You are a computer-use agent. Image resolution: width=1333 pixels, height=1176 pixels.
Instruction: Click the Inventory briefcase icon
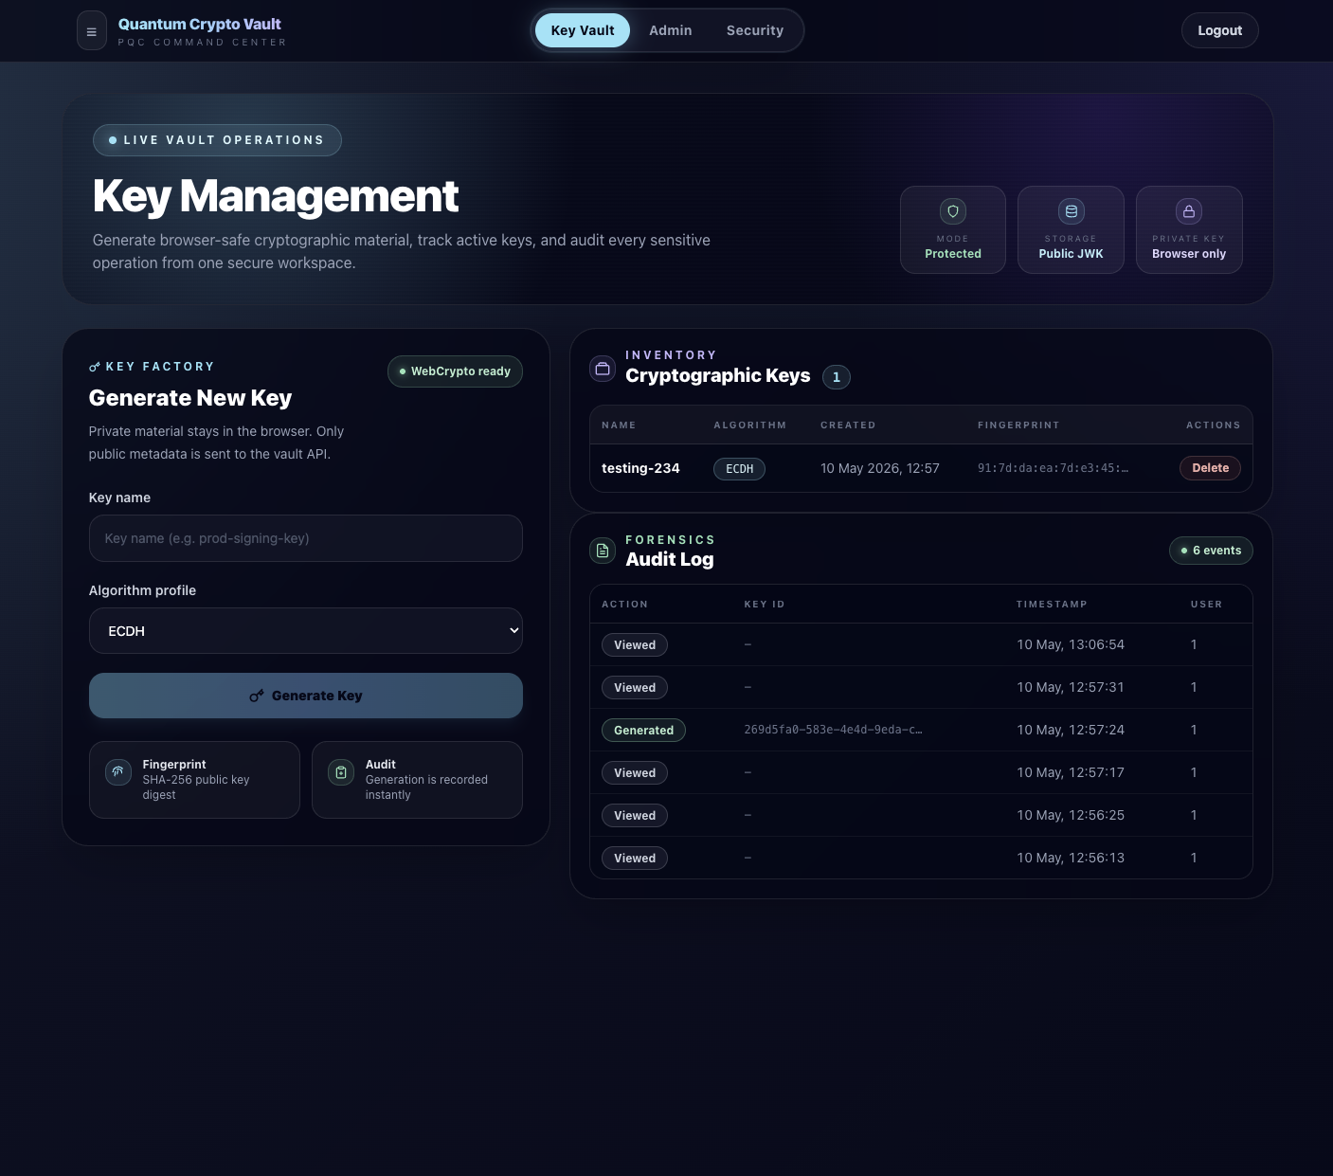click(x=603, y=369)
